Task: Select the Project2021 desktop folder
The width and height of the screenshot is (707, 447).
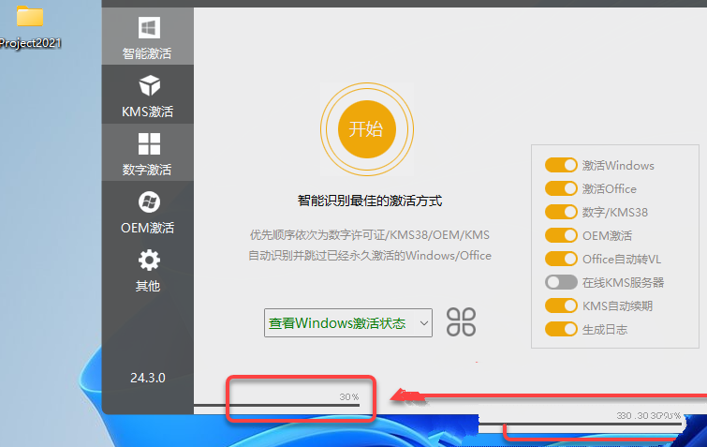Action: pyautogui.click(x=30, y=27)
